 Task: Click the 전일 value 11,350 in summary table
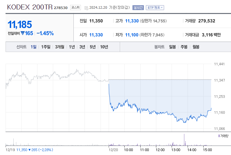(x=96, y=21)
